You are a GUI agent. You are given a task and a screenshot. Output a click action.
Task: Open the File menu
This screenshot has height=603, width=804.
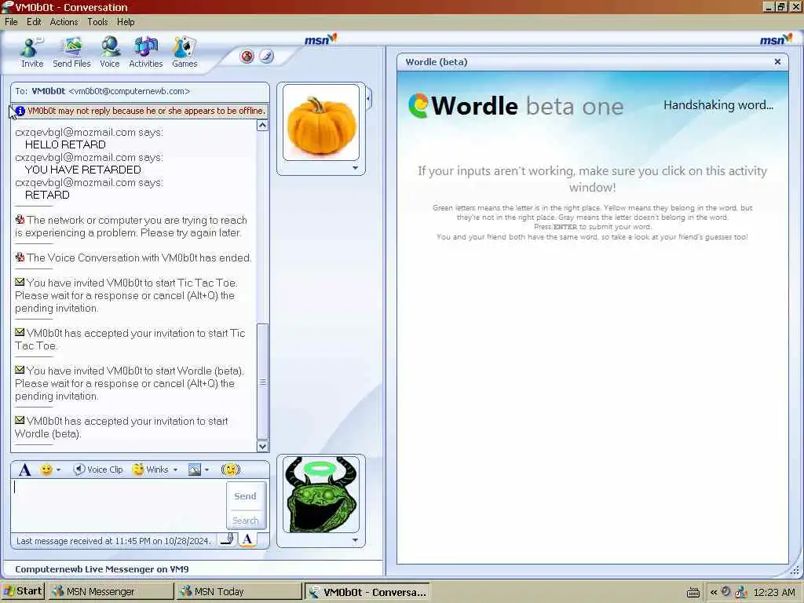click(11, 21)
